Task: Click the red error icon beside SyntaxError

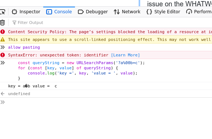Action: pos(3,55)
